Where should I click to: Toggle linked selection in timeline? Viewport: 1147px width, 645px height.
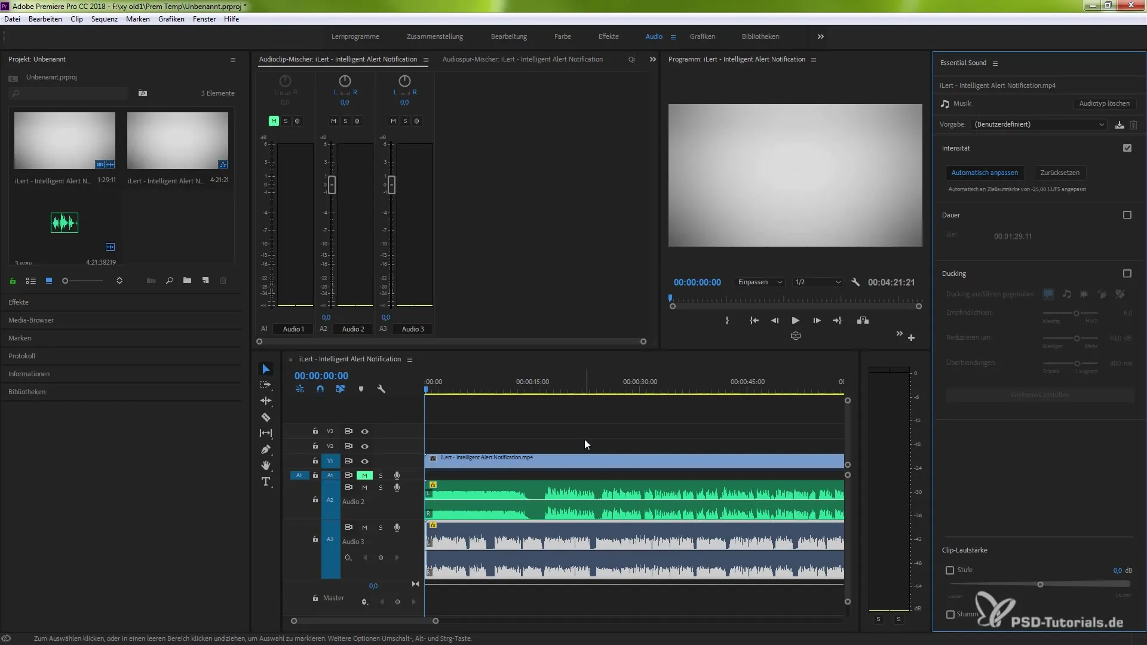coord(341,389)
